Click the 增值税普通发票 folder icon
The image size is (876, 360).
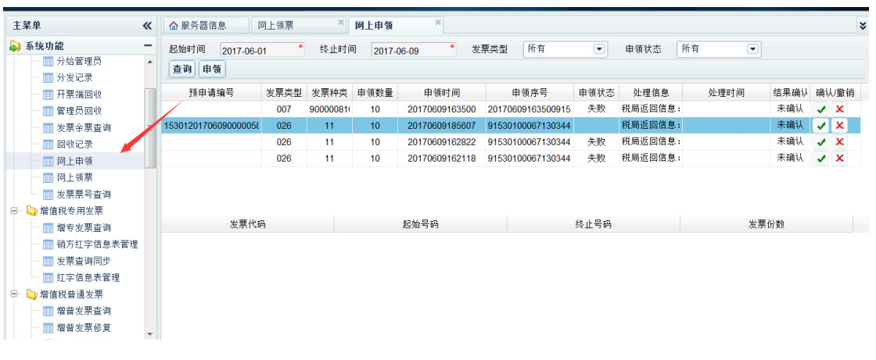pyautogui.click(x=32, y=294)
